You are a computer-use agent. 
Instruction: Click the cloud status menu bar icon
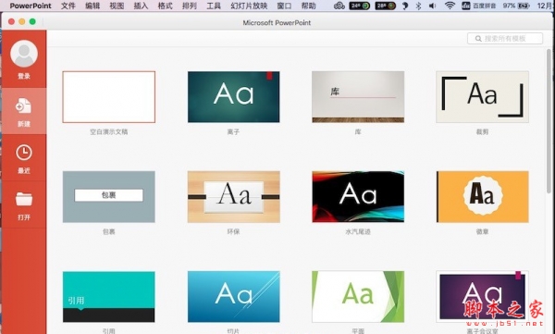point(339,6)
